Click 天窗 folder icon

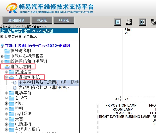pos(11,119)
